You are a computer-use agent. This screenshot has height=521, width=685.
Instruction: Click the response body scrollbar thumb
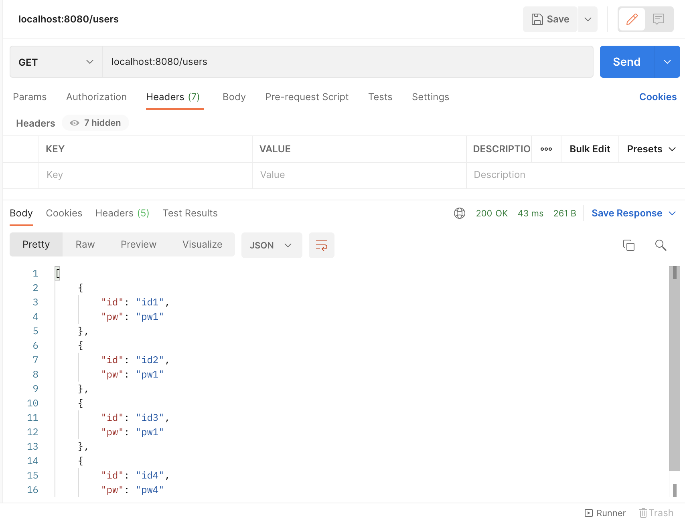coord(674,369)
